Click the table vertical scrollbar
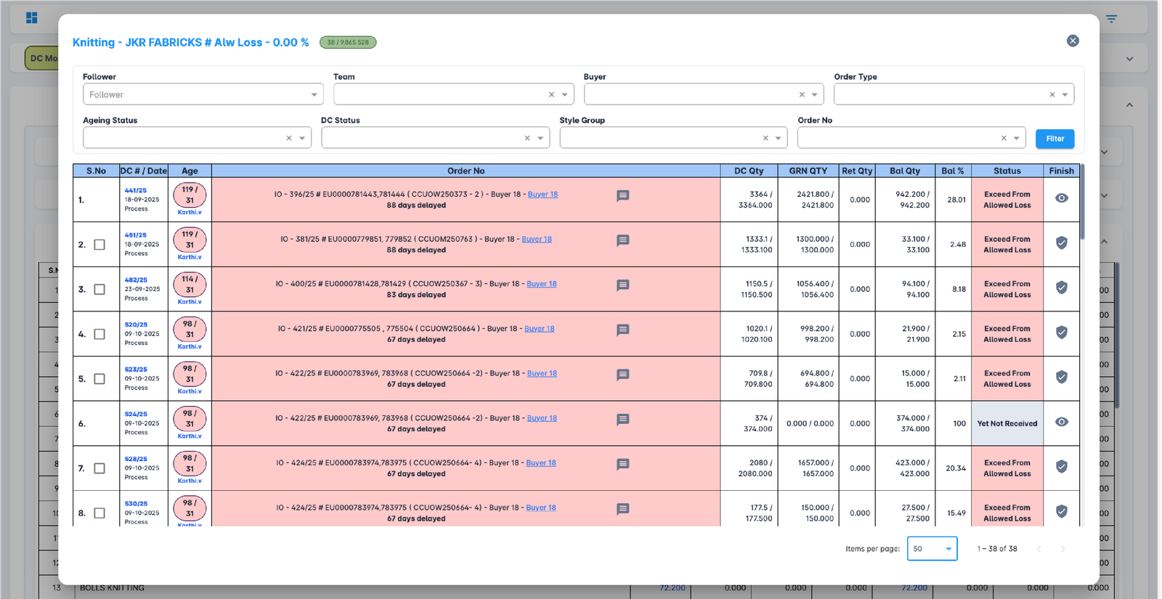This screenshot has height=599, width=1162. [x=1082, y=203]
